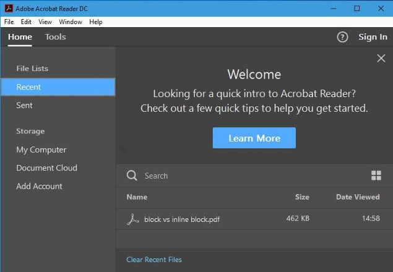
Task: Select Sent in File Lists
Action: [x=24, y=105]
